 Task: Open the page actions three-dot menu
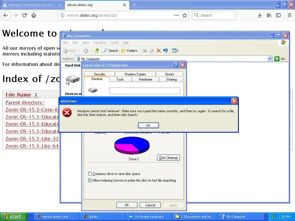(x=177, y=15)
